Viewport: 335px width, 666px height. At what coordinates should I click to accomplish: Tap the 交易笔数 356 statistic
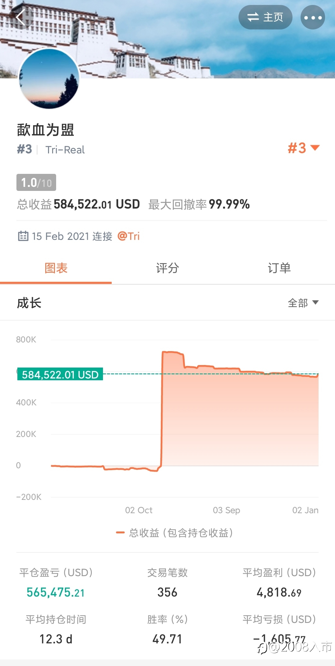pyautogui.click(x=167, y=583)
